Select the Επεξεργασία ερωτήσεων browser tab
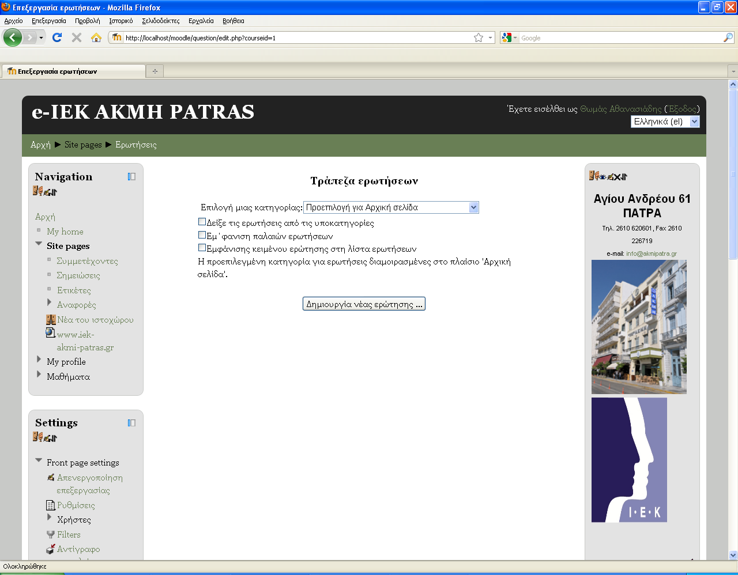The image size is (738, 575). (x=74, y=71)
